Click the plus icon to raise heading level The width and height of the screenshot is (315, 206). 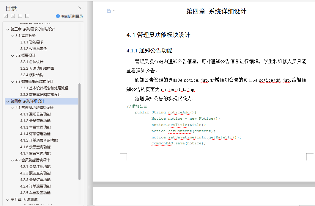[x=20, y=16]
